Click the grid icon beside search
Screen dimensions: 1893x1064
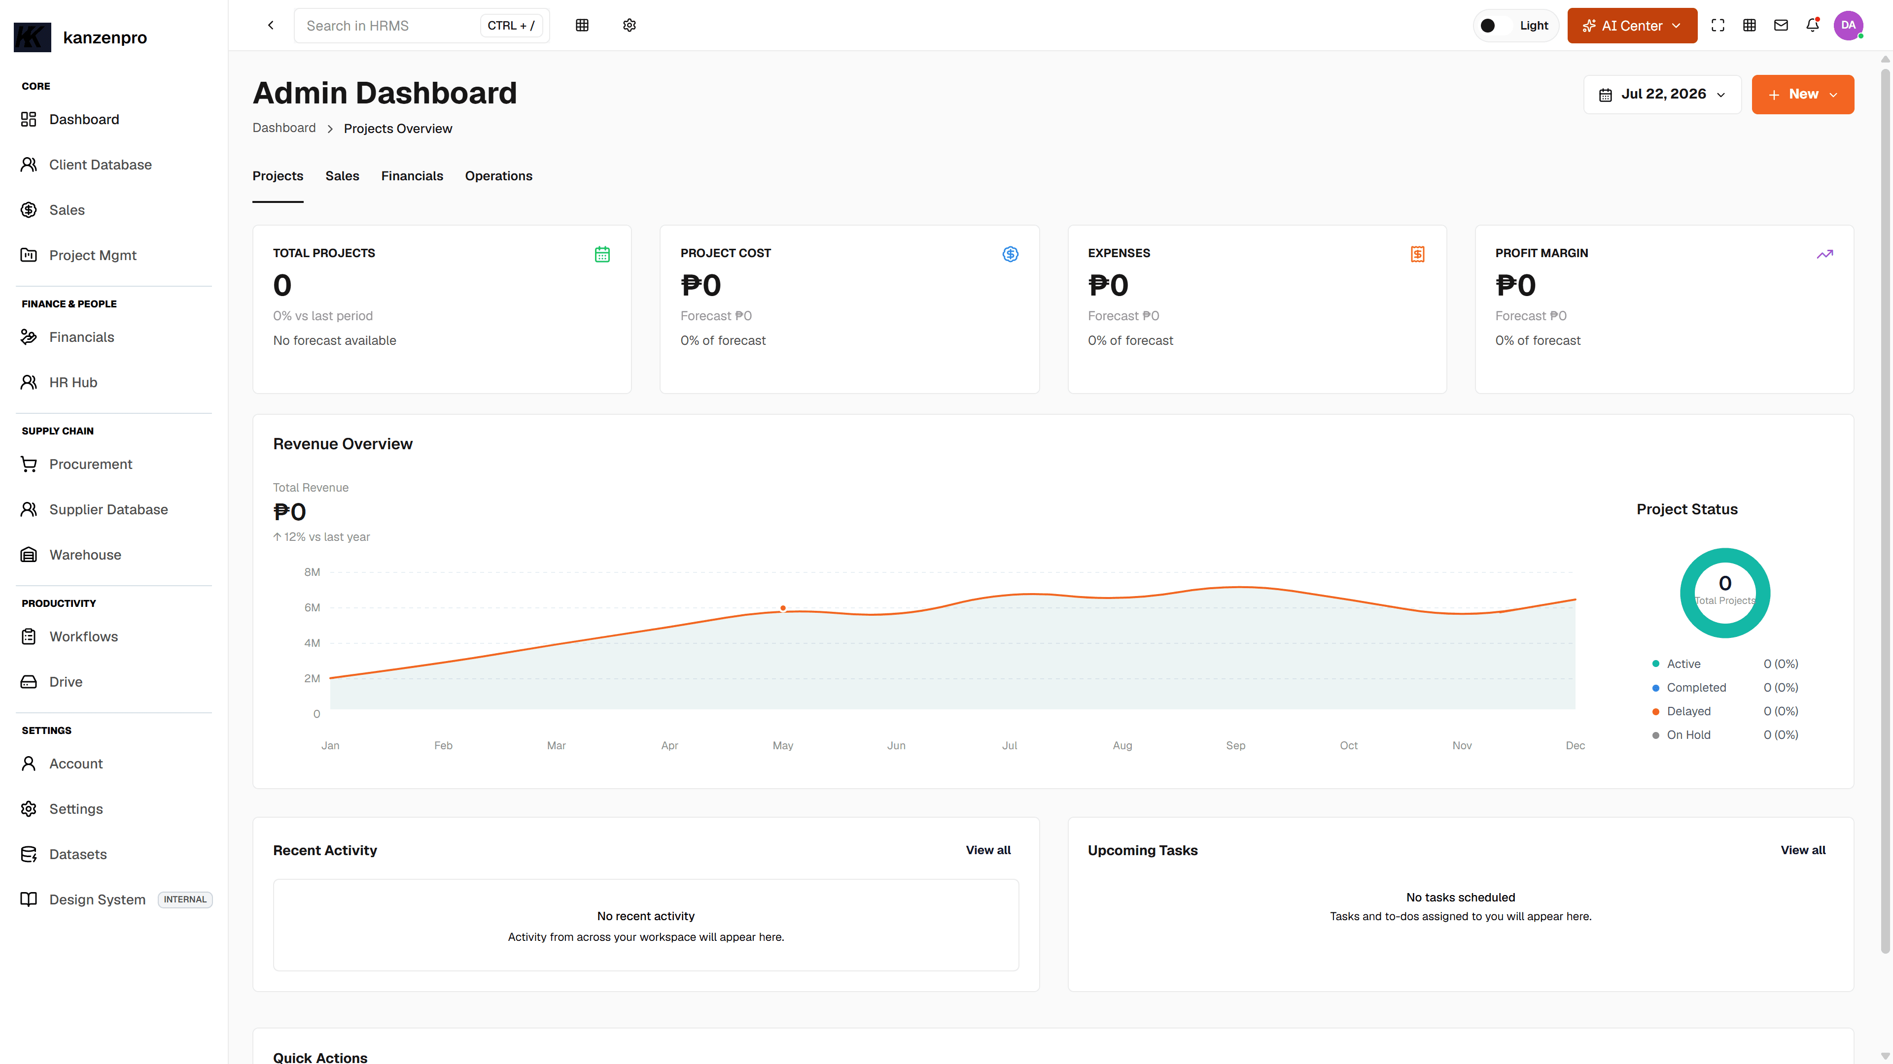[x=582, y=25]
